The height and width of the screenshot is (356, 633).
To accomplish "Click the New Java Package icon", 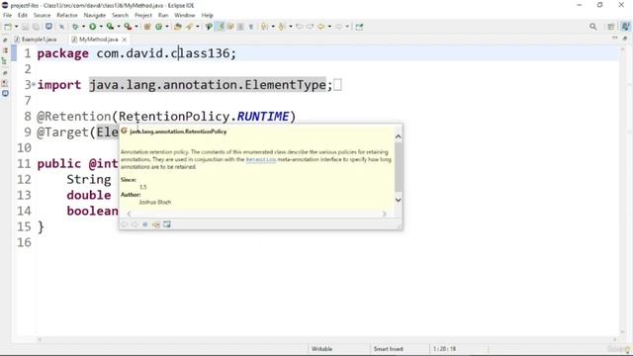I will pos(147,27).
